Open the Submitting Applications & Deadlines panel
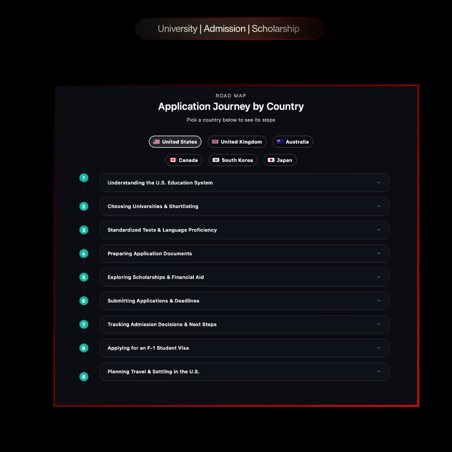The width and height of the screenshot is (452, 452). 244,300
